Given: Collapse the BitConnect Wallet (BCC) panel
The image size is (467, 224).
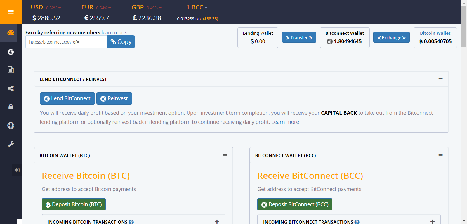Looking at the screenshot, I should tap(440, 155).
